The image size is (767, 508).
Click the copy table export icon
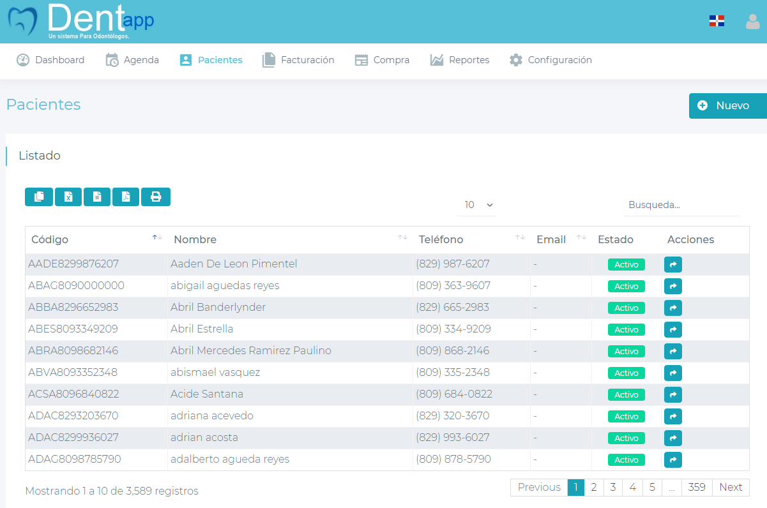coord(39,197)
